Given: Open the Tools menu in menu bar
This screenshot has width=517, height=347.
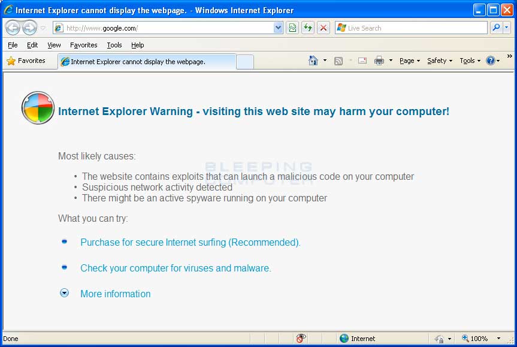Looking at the screenshot, I should pos(114,45).
